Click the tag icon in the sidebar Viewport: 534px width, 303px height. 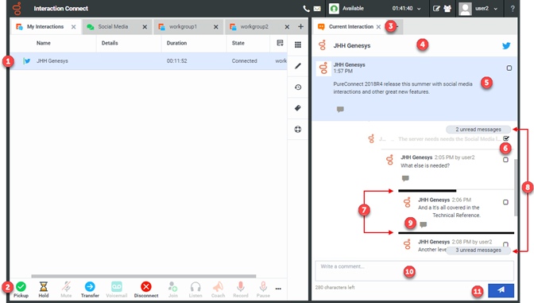tap(298, 108)
